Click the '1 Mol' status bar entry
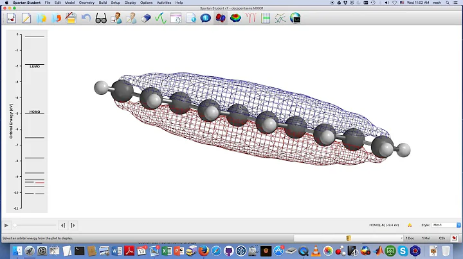Image resolution: width=463 pixels, height=259 pixels. click(426, 238)
